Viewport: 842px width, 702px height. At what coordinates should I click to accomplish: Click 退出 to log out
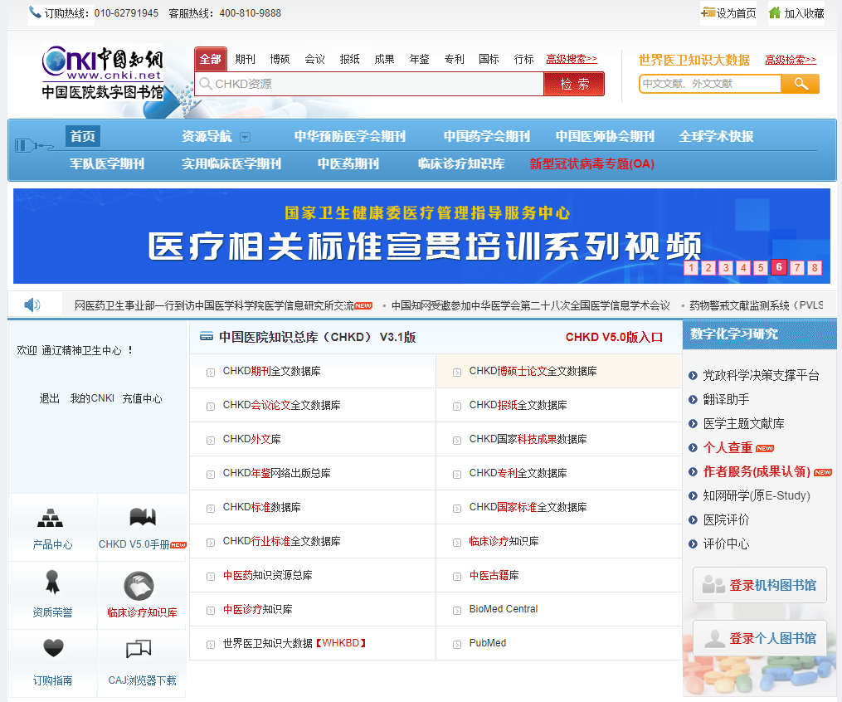point(50,398)
